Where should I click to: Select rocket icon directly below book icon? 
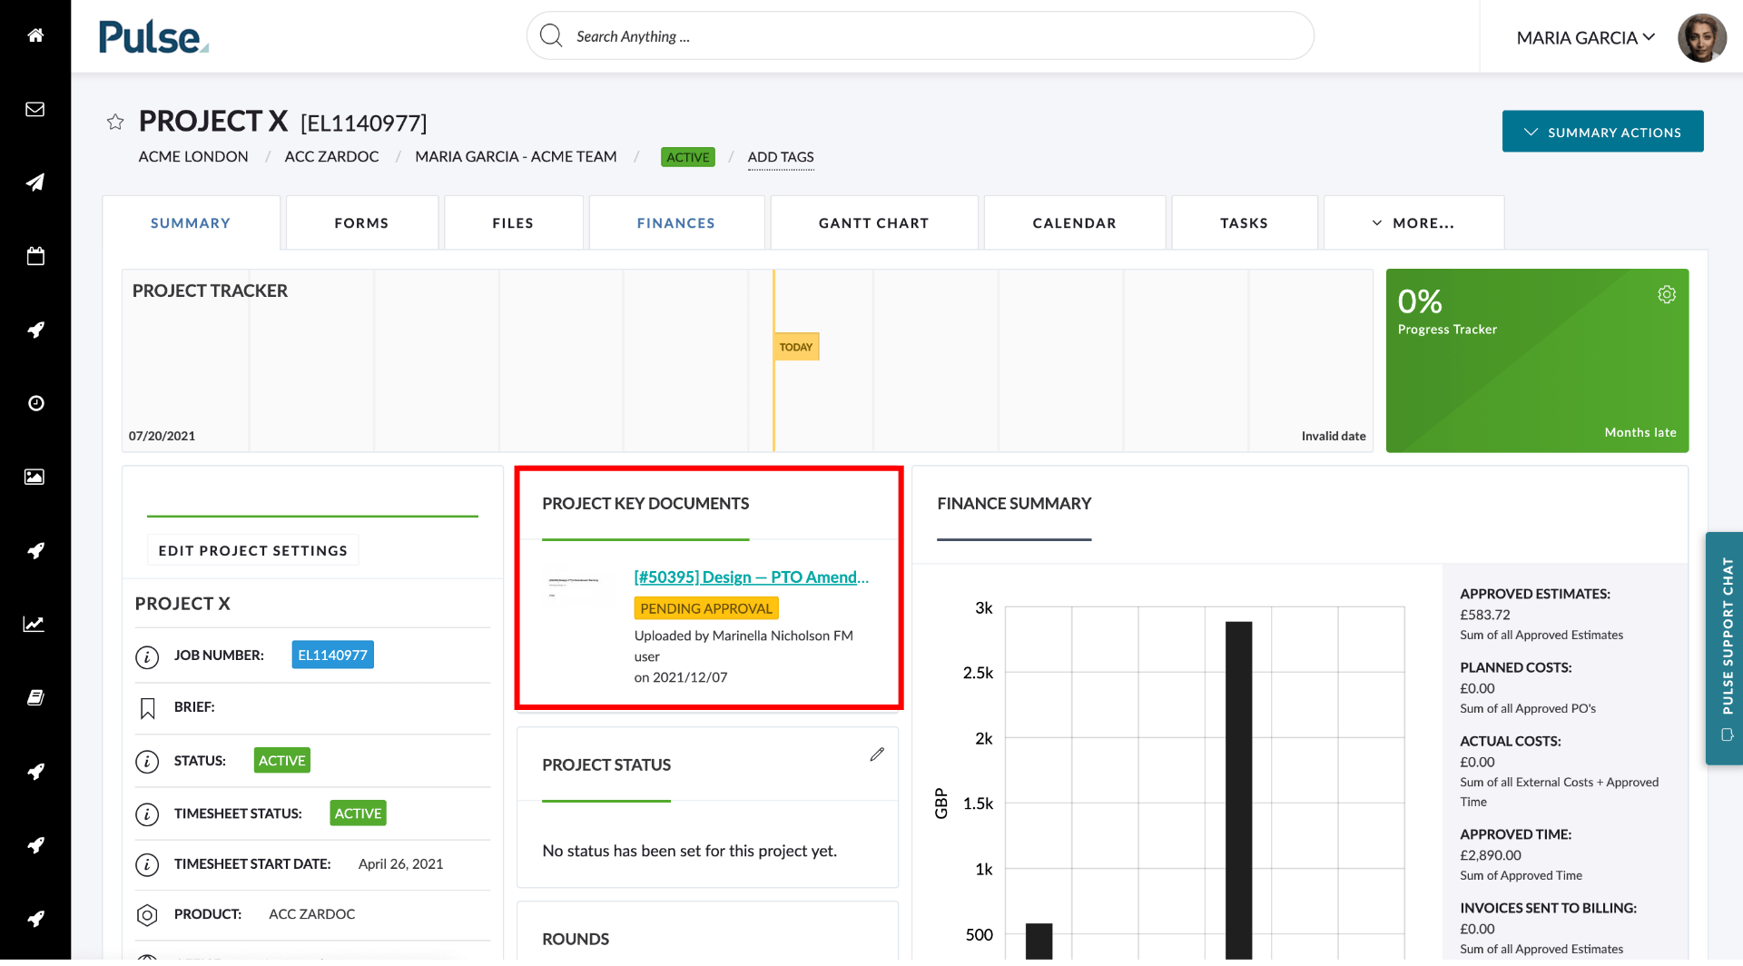35,771
